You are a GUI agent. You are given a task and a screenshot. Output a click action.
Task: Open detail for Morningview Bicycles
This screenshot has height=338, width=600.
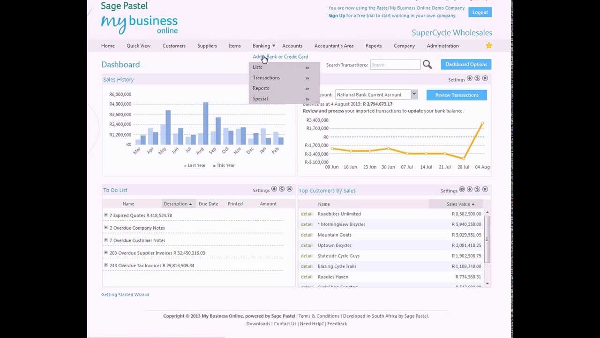[307, 224]
